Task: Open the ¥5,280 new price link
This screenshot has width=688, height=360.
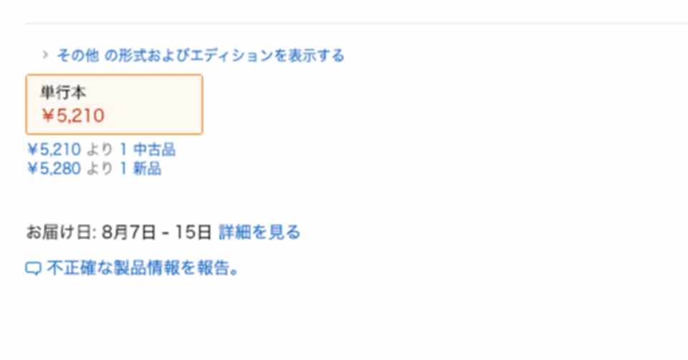Action: tap(54, 169)
